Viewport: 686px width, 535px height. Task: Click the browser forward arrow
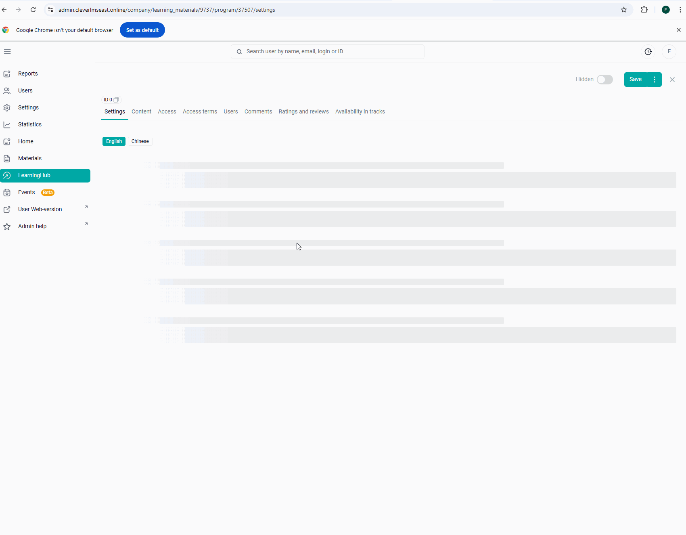[x=19, y=10]
